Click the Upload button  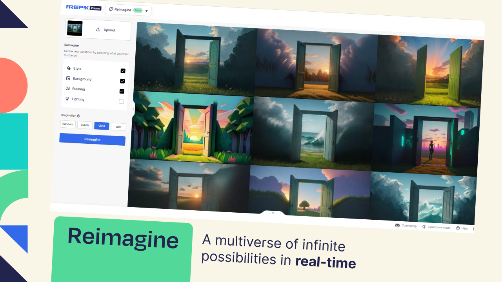click(x=105, y=30)
